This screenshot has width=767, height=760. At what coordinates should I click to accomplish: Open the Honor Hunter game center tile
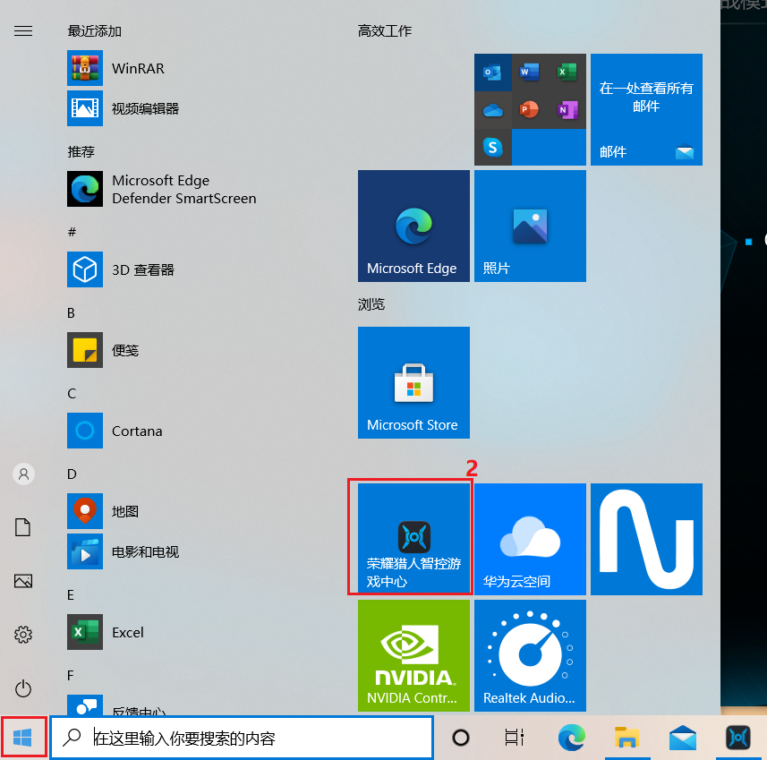point(413,538)
